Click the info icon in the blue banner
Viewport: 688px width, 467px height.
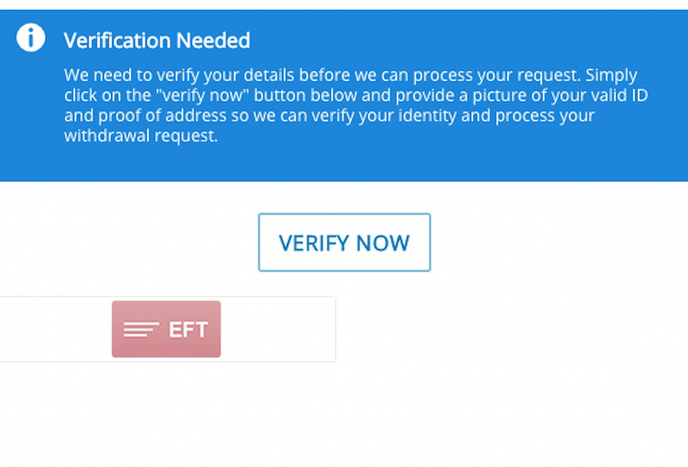pos(31,38)
